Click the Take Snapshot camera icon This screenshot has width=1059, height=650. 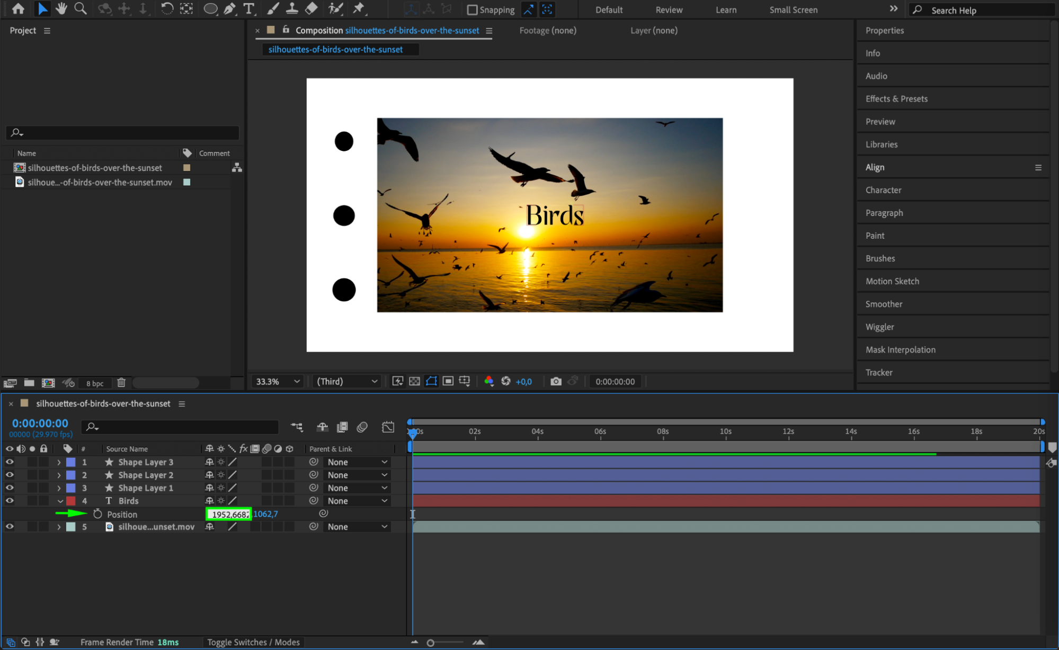click(555, 381)
